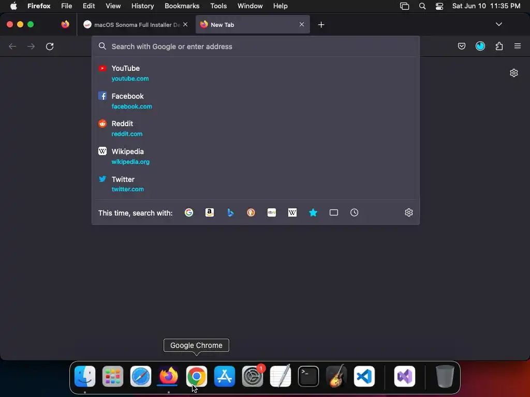Open a new tab with plus

pyautogui.click(x=321, y=25)
